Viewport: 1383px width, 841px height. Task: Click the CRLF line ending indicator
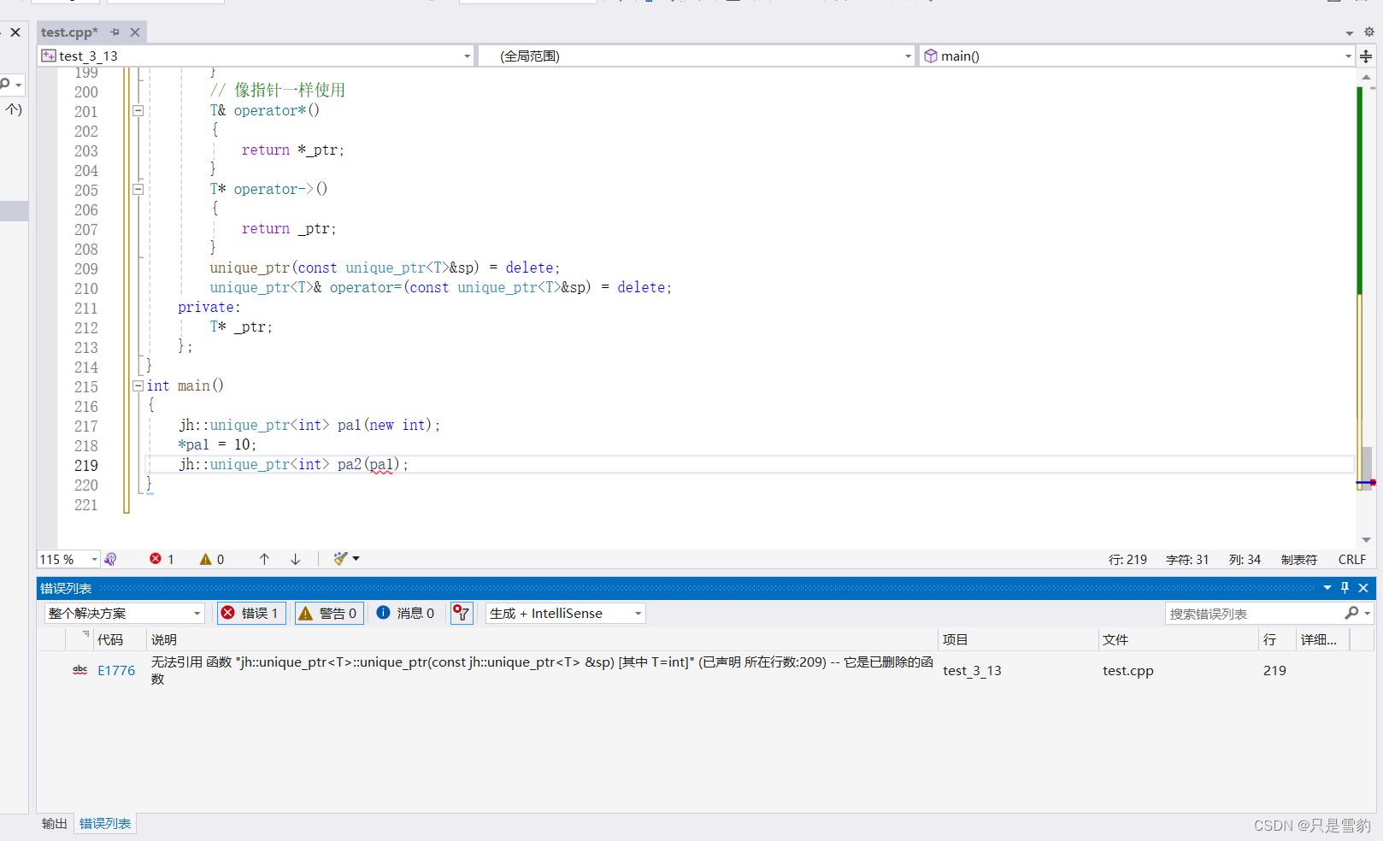tap(1351, 560)
